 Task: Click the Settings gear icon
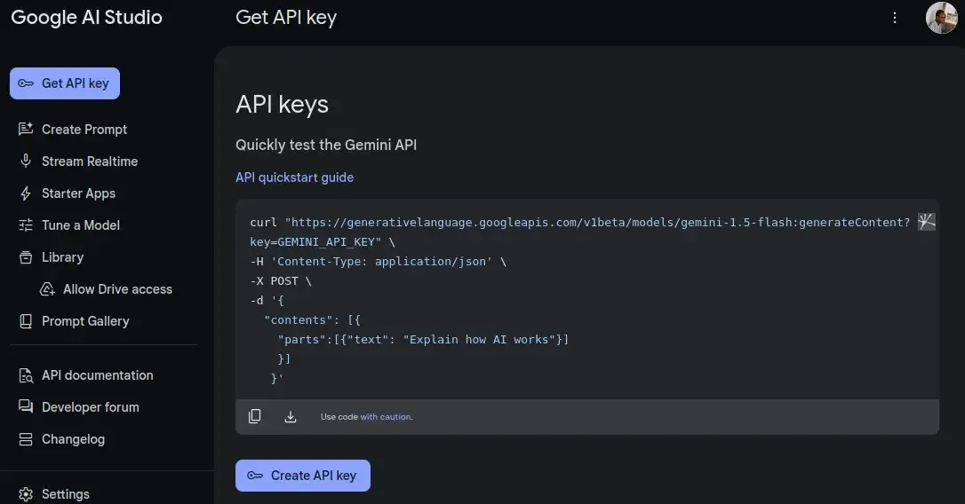[x=26, y=494]
